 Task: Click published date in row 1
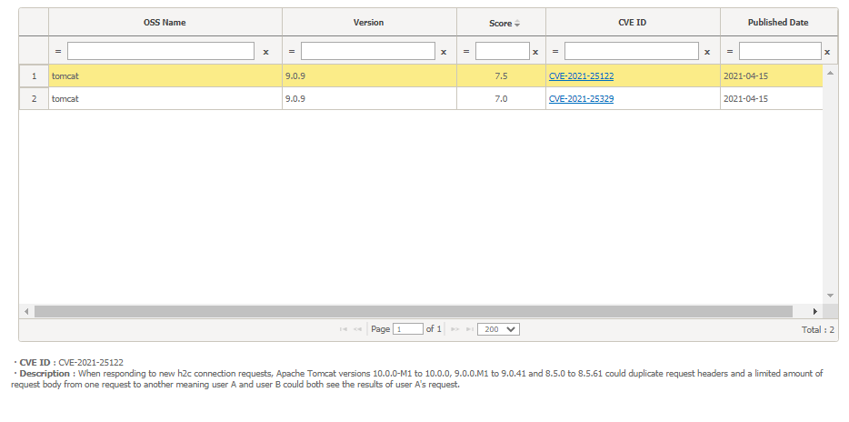[x=772, y=76]
